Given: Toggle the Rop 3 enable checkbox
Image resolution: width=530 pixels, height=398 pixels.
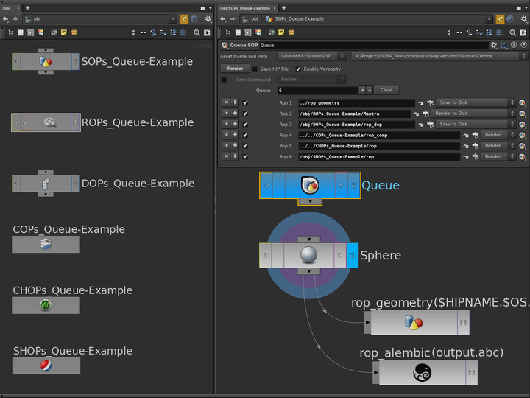Looking at the screenshot, I should (245, 125).
